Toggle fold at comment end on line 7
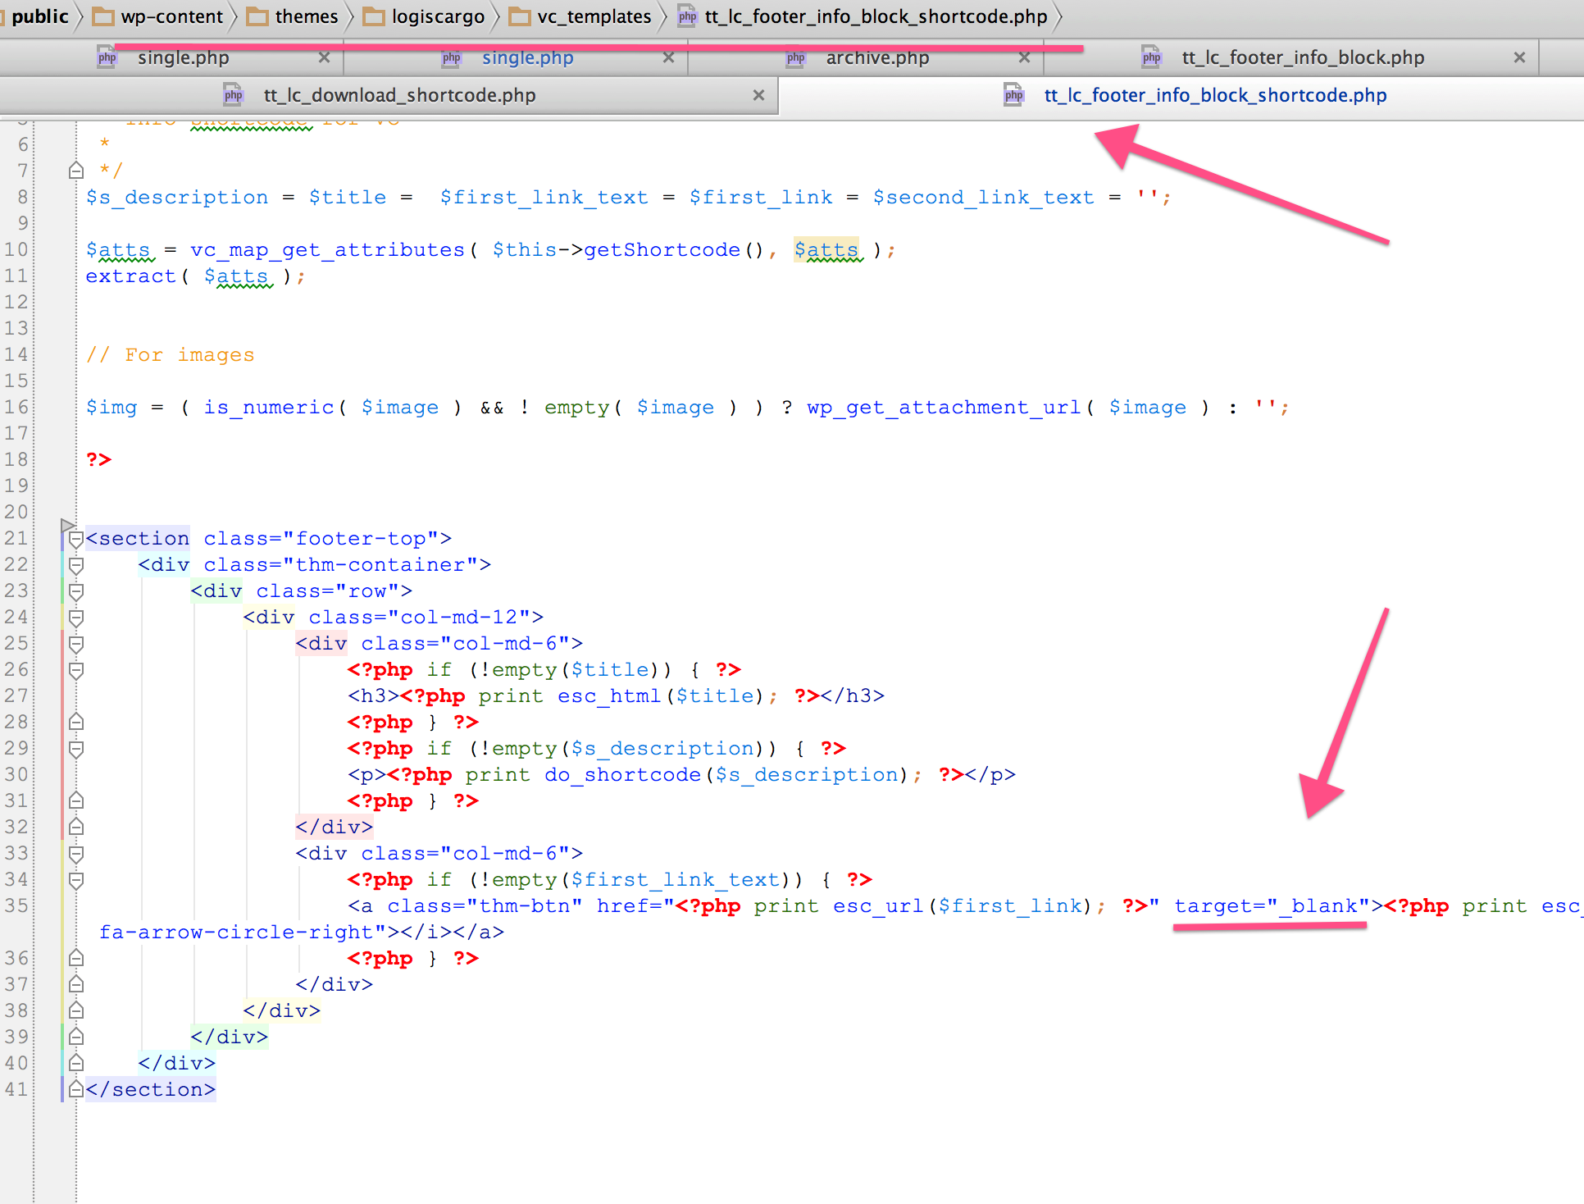This screenshot has width=1584, height=1204. (x=76, y=171)
